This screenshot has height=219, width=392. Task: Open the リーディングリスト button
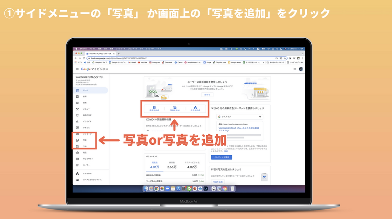(295, 62)
